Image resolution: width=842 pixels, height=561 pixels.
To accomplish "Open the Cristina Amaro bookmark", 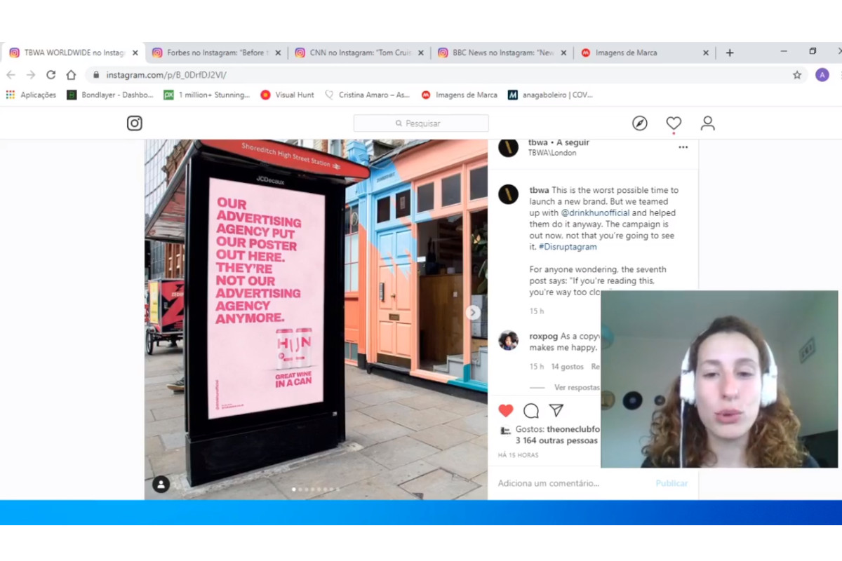I will tap(368, 95).
